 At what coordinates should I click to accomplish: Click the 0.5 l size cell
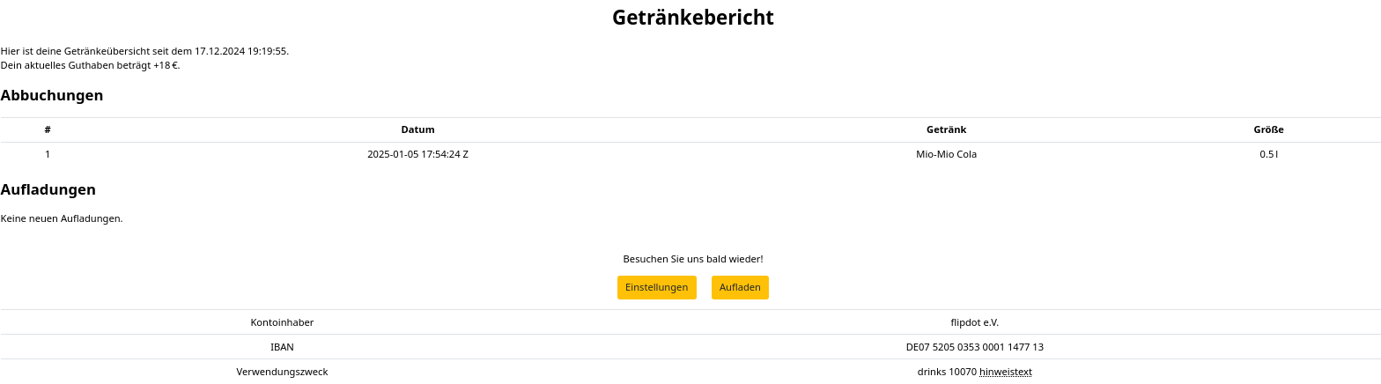1268,154
